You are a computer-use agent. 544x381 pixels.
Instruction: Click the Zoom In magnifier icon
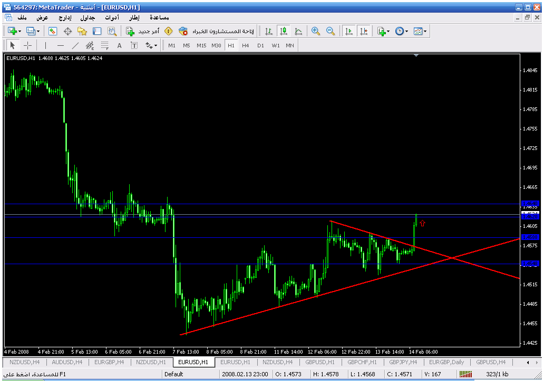tap(316, 32)
